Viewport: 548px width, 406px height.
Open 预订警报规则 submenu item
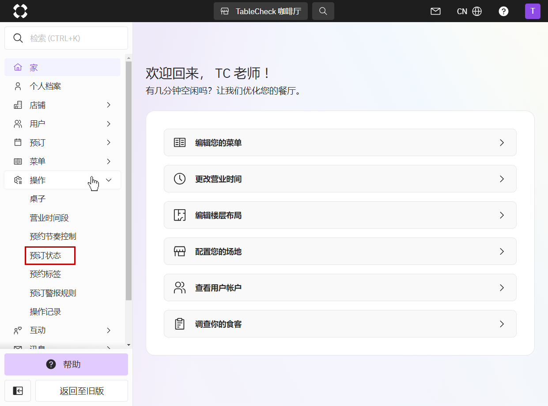pos(53,293)
